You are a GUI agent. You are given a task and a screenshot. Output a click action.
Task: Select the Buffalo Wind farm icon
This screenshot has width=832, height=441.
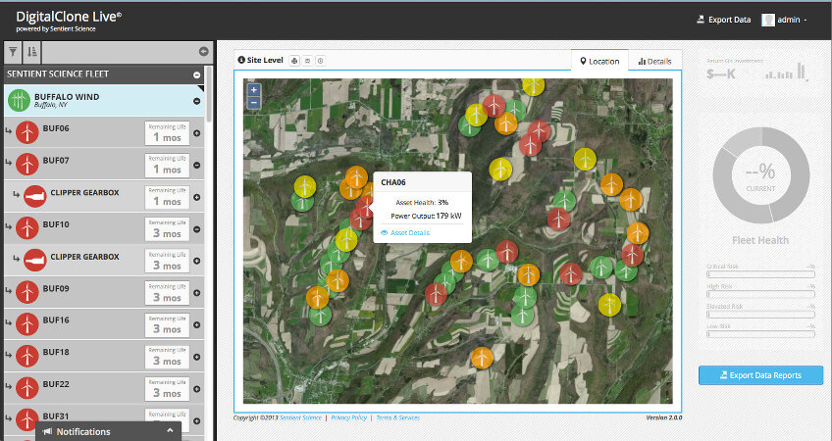pos(18,100)
